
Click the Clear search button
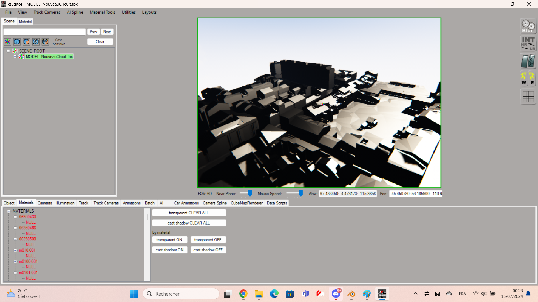(x=100, y=42)
